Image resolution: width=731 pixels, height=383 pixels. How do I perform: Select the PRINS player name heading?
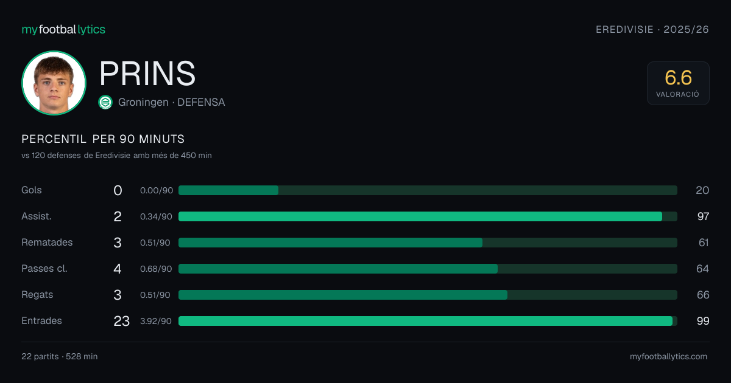(x=147, y=74)
